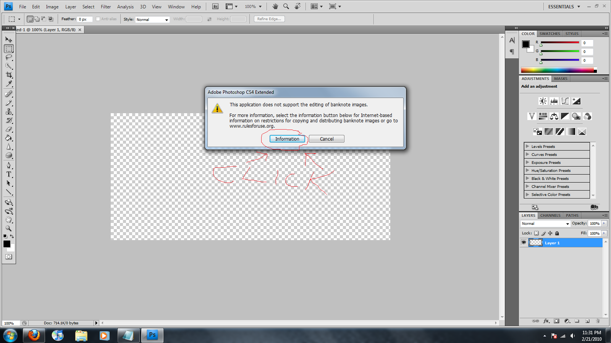
Task: Select the Magic Wand tool
Action: tap(9, 66)
